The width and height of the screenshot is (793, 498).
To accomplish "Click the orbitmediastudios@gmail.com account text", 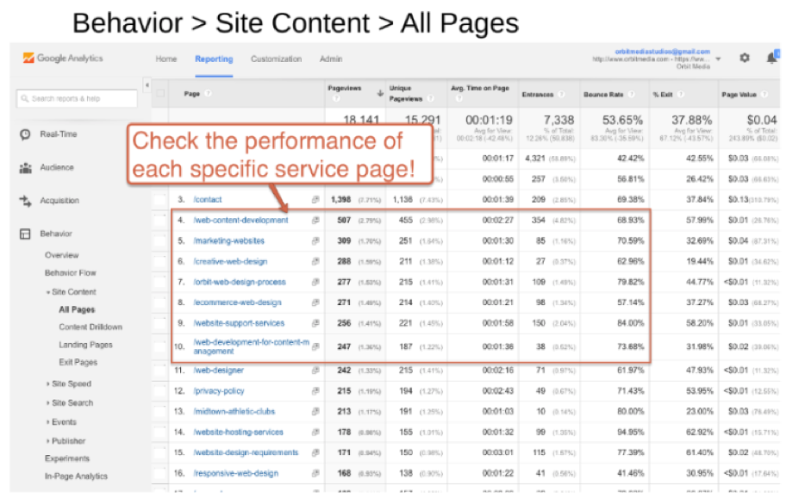I will [x=663, y=52].
